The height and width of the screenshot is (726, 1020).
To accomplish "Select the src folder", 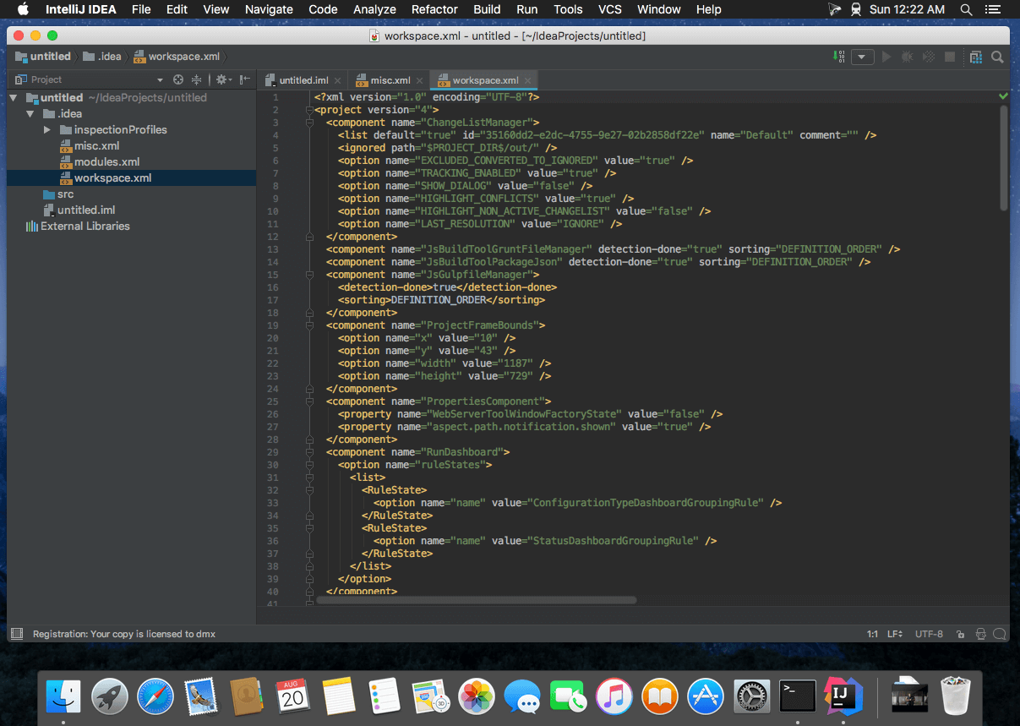I will 59,194.
